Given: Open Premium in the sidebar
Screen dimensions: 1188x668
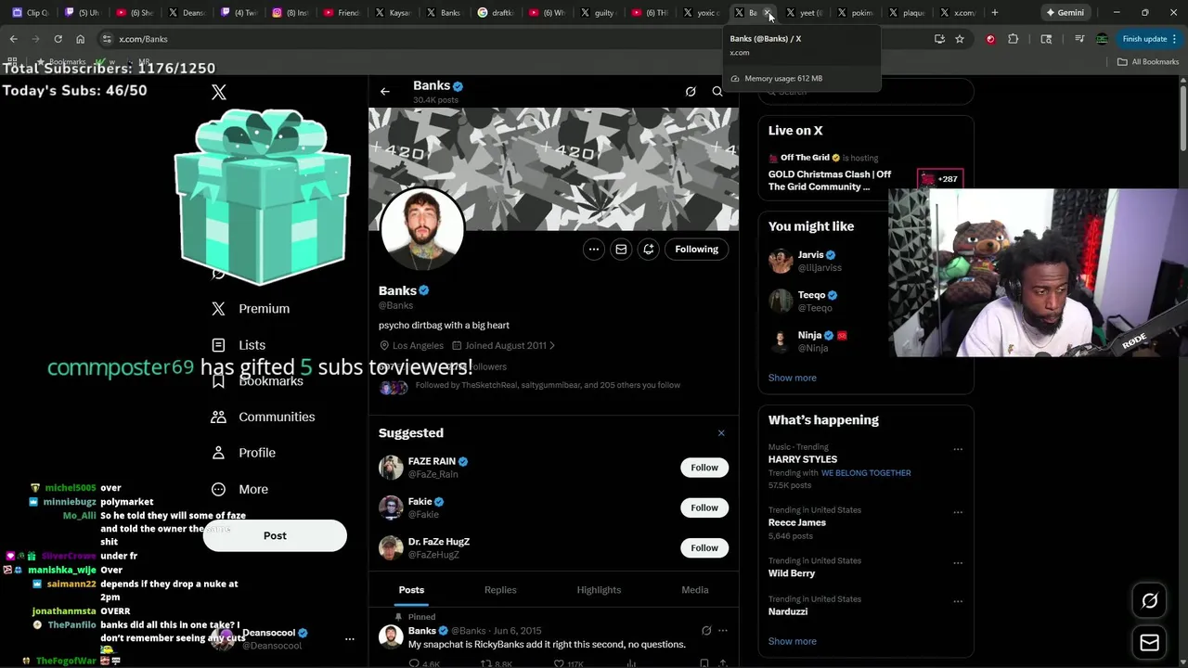Looking at the screenshot, I should tap(251, 309).
